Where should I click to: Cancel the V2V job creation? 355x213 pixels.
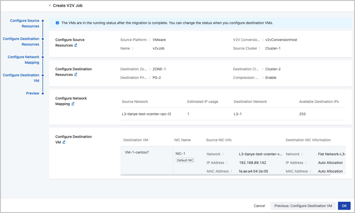click(259, 206)
